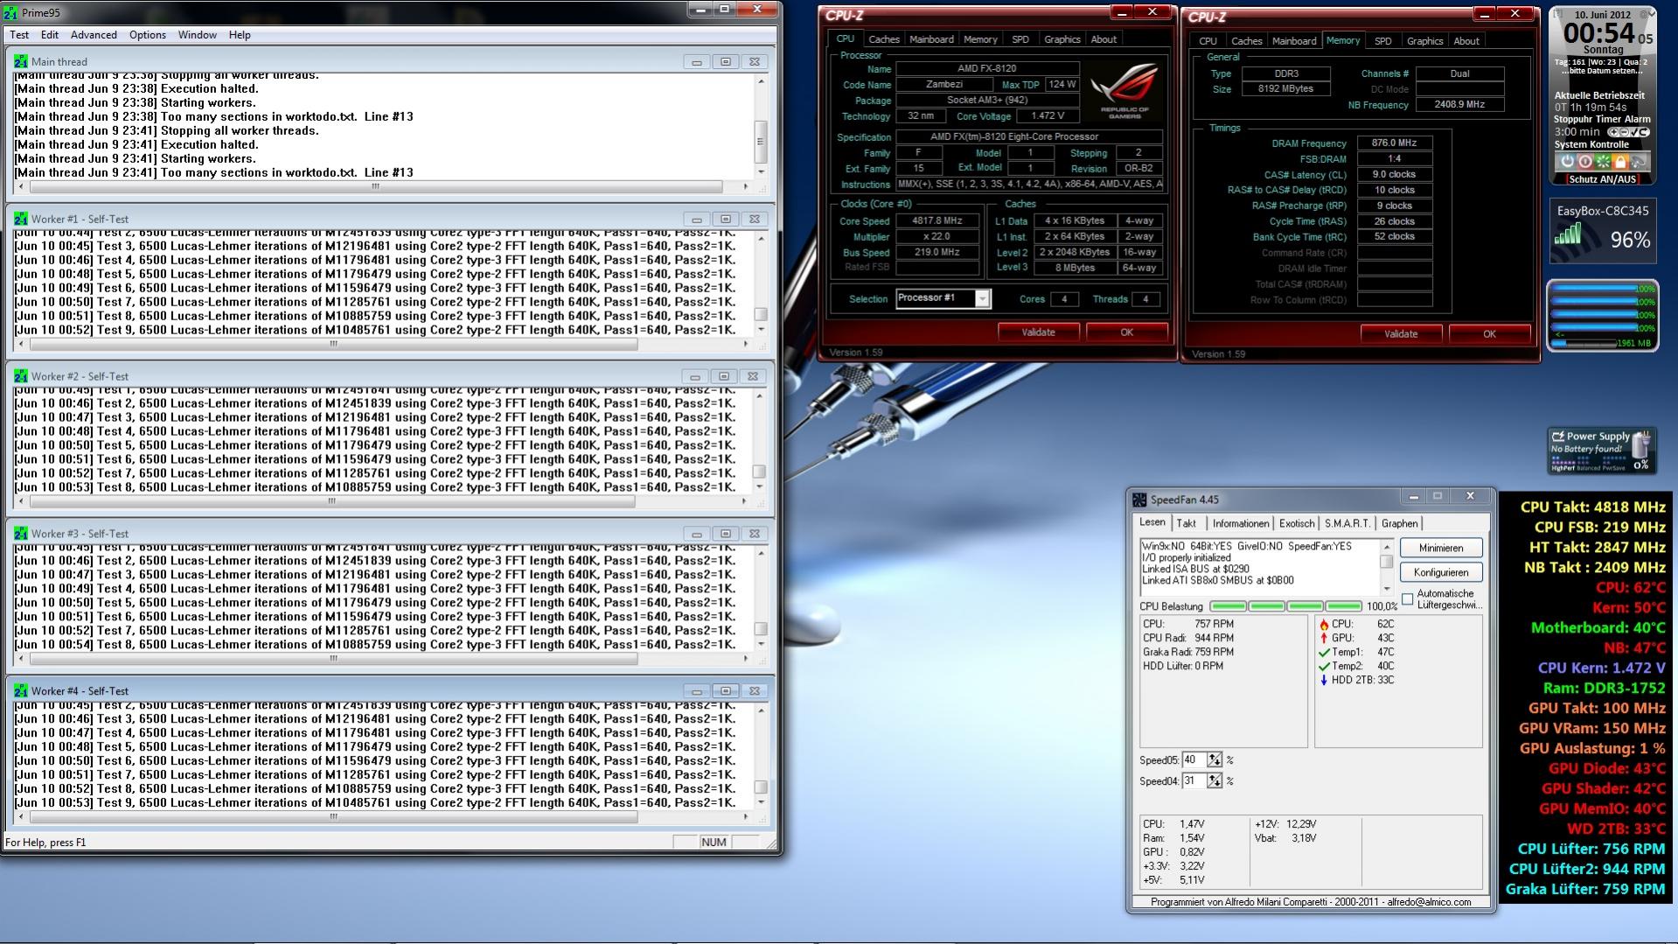The width and height of the screenshot is (1678, 944).
Task: Click the SpeedFan title bar icon
Action: [x=1139, y=500]
